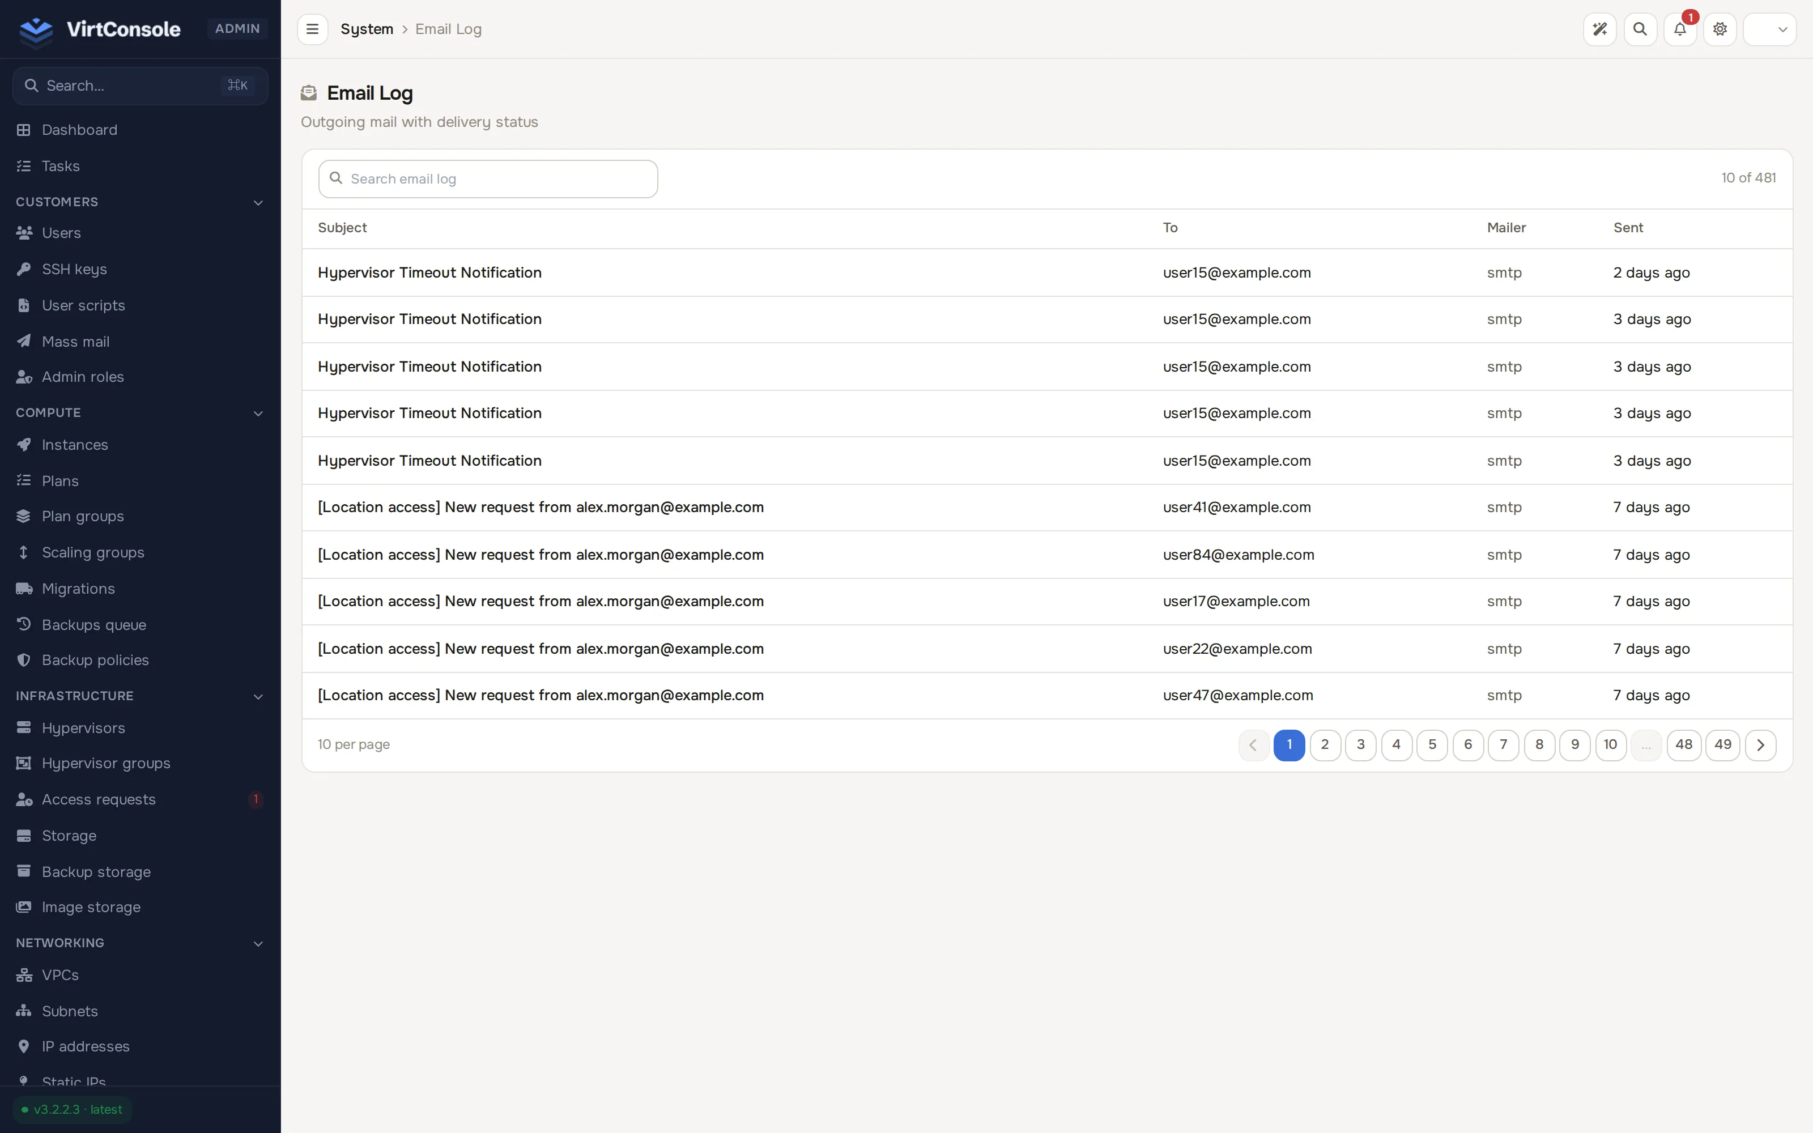1813x1133 pixels.
Task: Open Subnets in sidebar
Action: [x=140, y=1011]
